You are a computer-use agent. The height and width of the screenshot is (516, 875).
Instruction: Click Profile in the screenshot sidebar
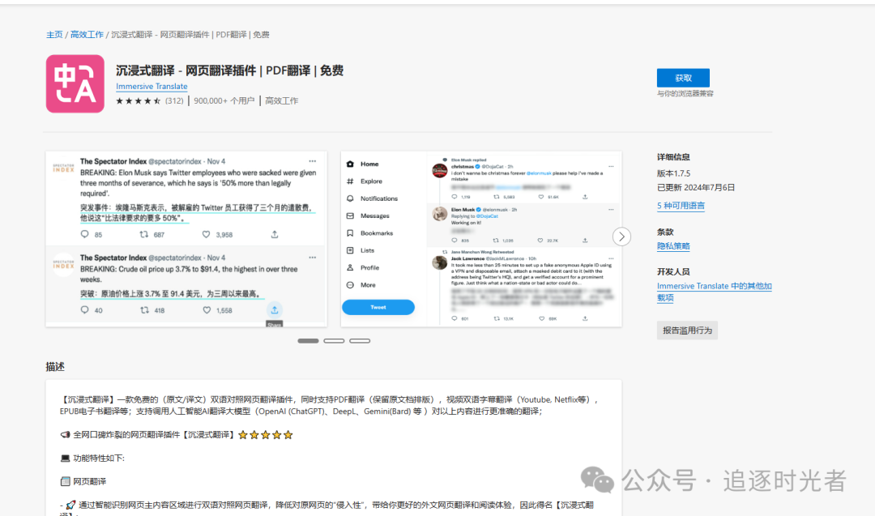click(369, 268)
